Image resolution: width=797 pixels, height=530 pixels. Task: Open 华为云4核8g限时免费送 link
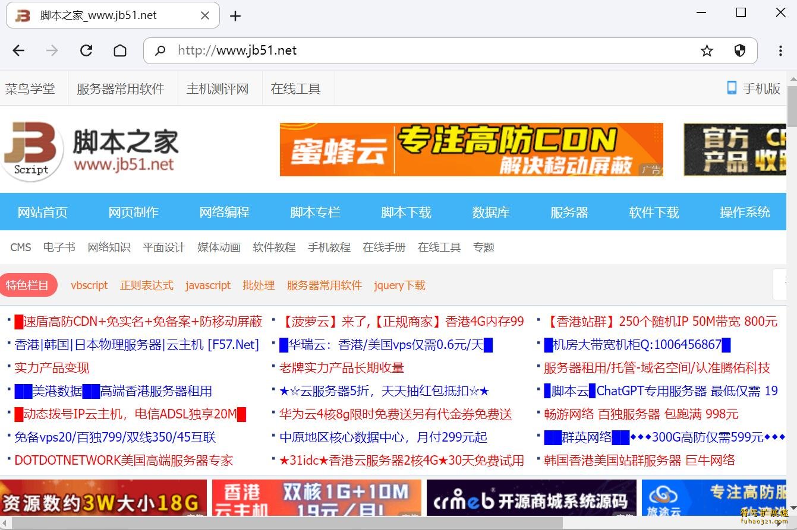(x=396, y=414)
